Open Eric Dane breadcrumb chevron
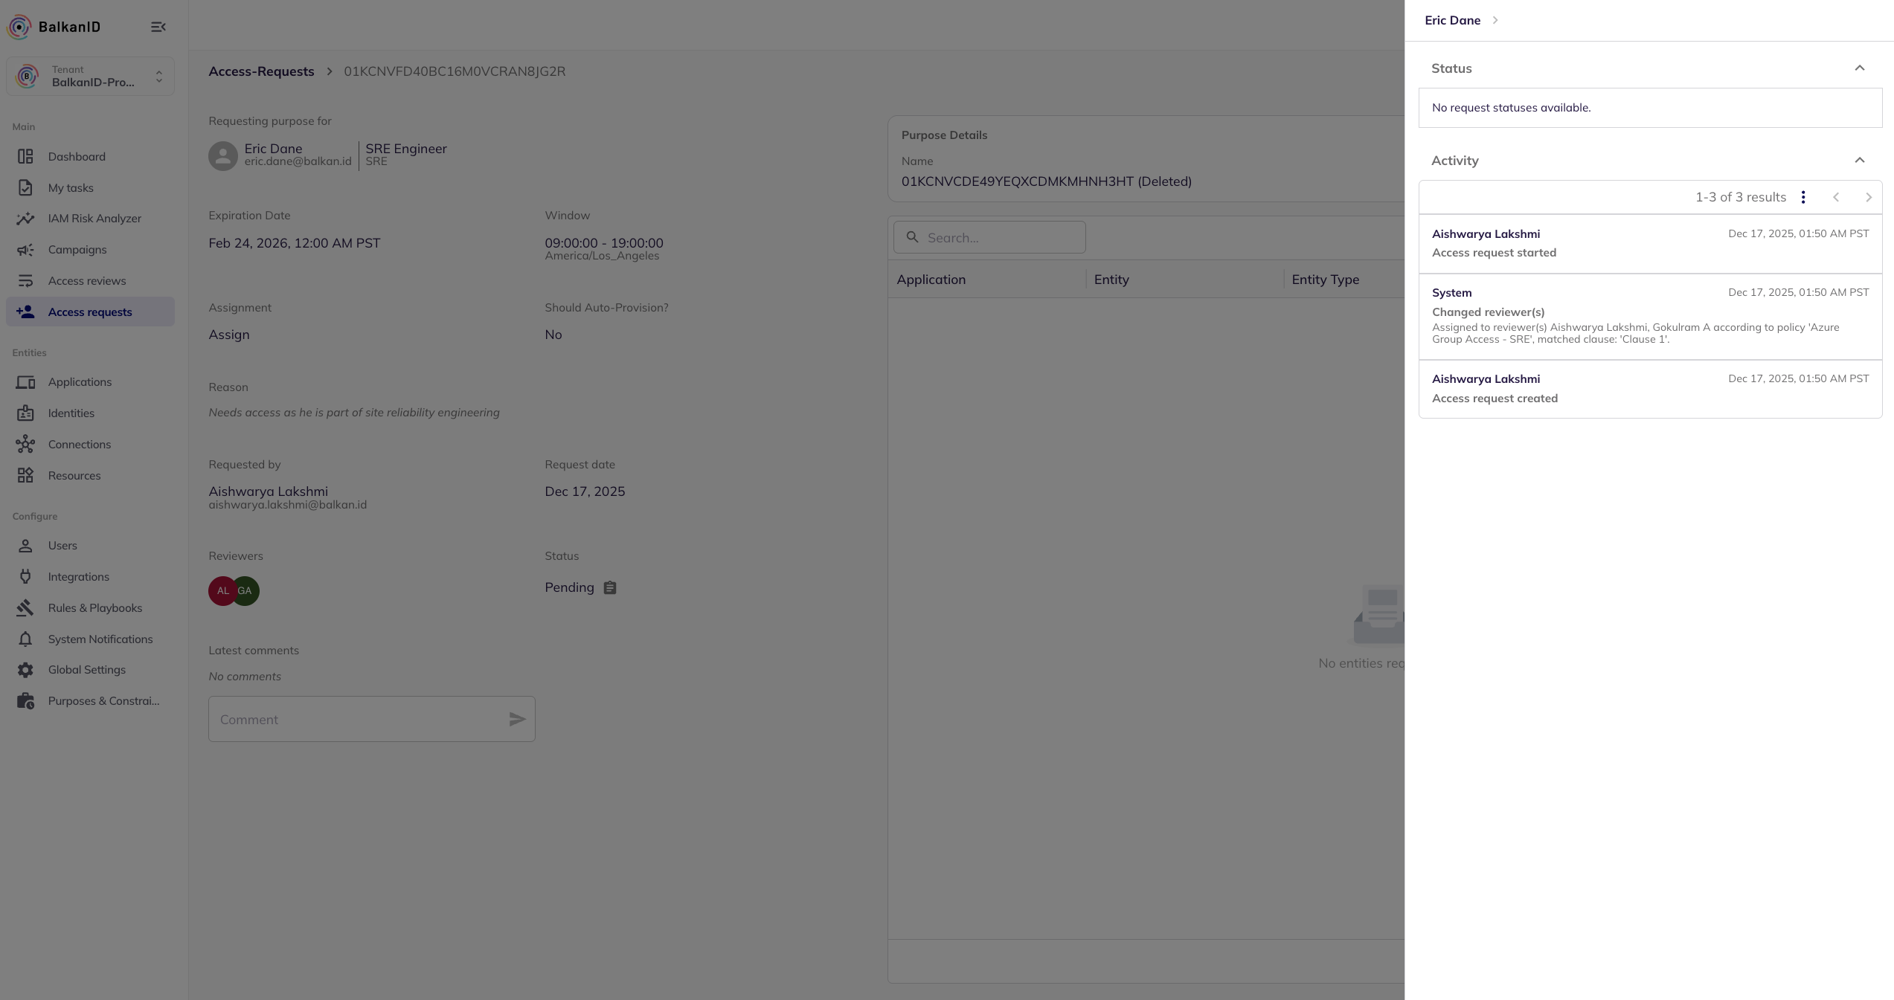1894x1000 pixels. [1495, 21]
